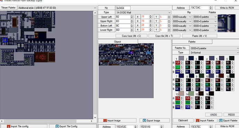
Task: Open the Upper Left palette dropdown
Action: tap(205, 17)
